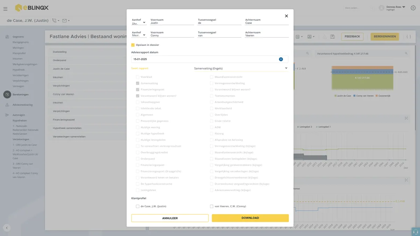Open the Aanhef dropdown showing Dhr.
The height and width of the screenshot is (236, 420).
[139, 23]
